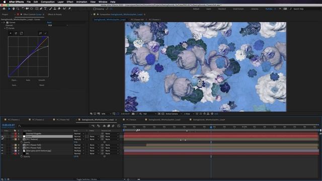Switch to the Project panel tab
The width and height of the screenshot is (322, 181).
pyautogui.click(x=5, y=15)
